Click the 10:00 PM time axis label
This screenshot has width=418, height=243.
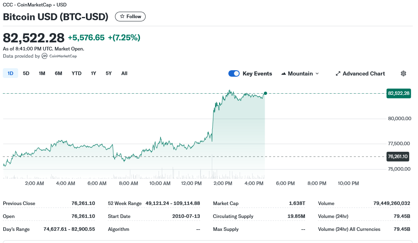point(348,184)
